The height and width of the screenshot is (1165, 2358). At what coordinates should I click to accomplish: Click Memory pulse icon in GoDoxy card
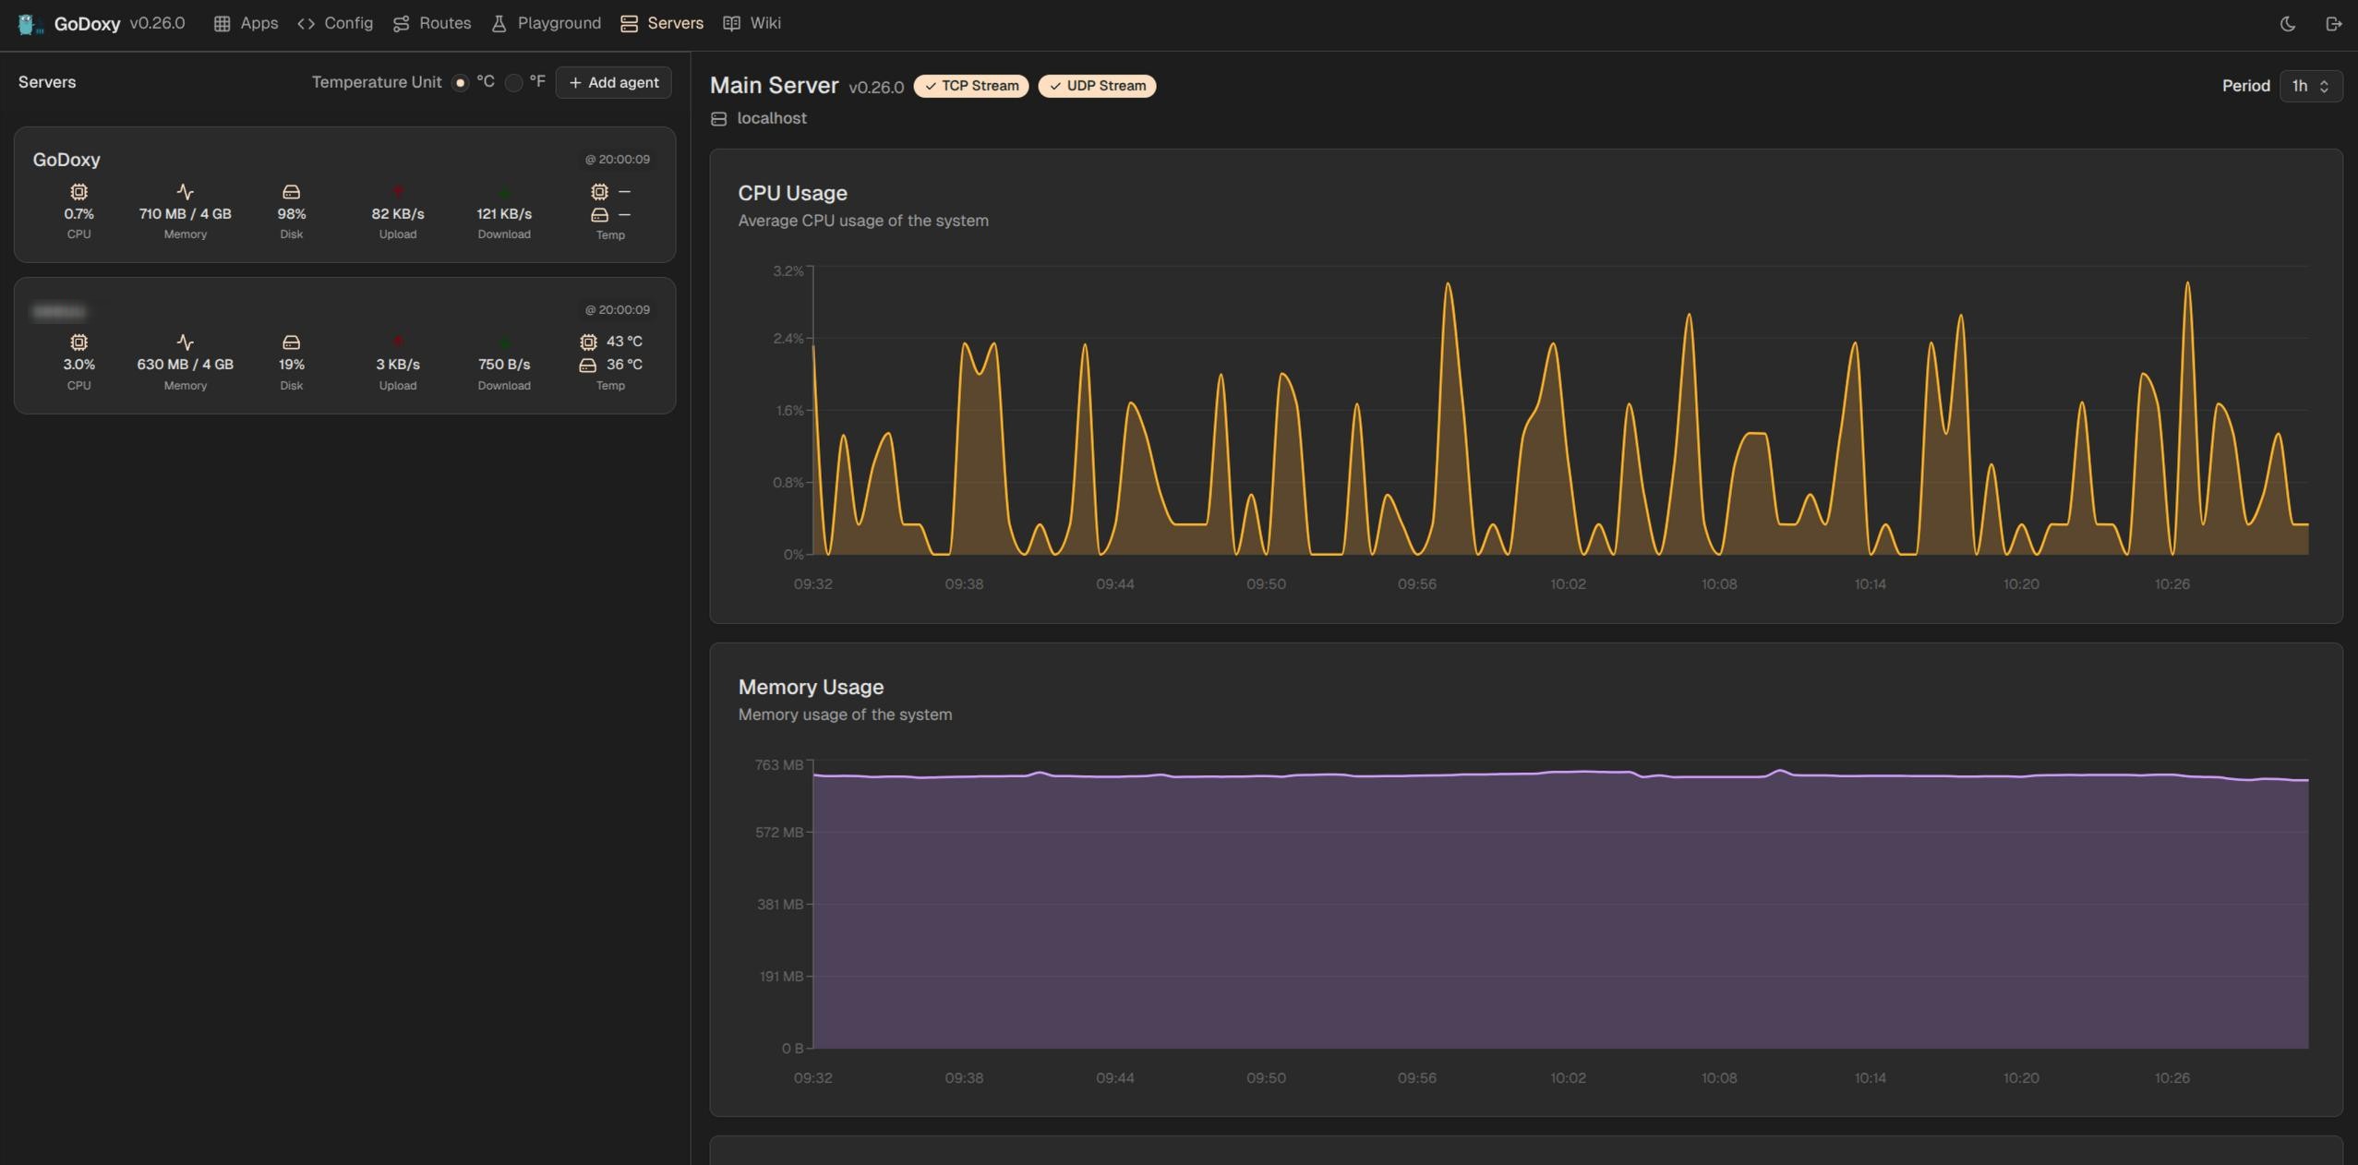click(x=186, y=192)
